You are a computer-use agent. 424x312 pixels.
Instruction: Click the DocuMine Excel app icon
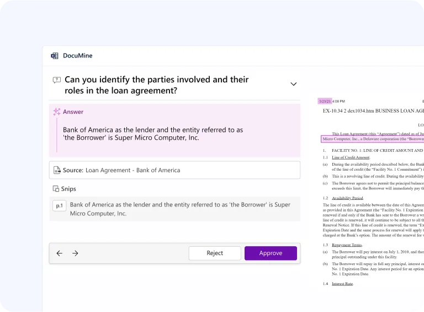point(55,56)
